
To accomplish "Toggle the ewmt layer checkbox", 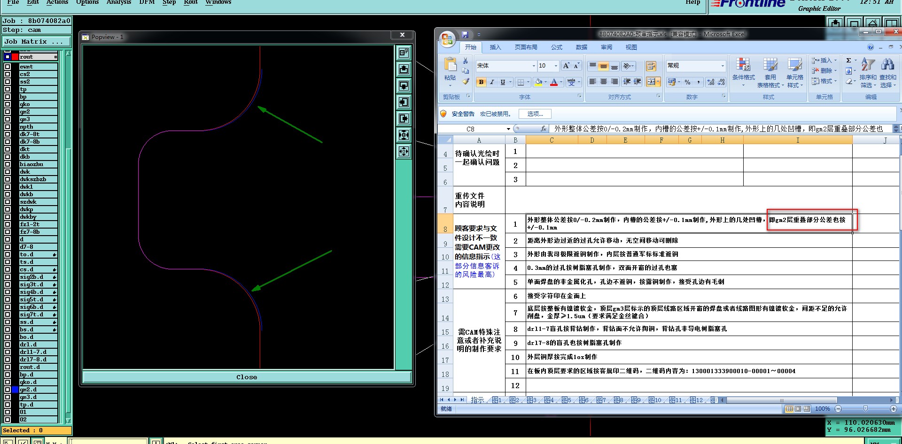I will pyautogui.click(x=8, y=67).
